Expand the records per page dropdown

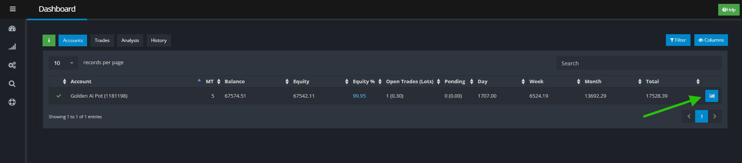click(63, 63)
